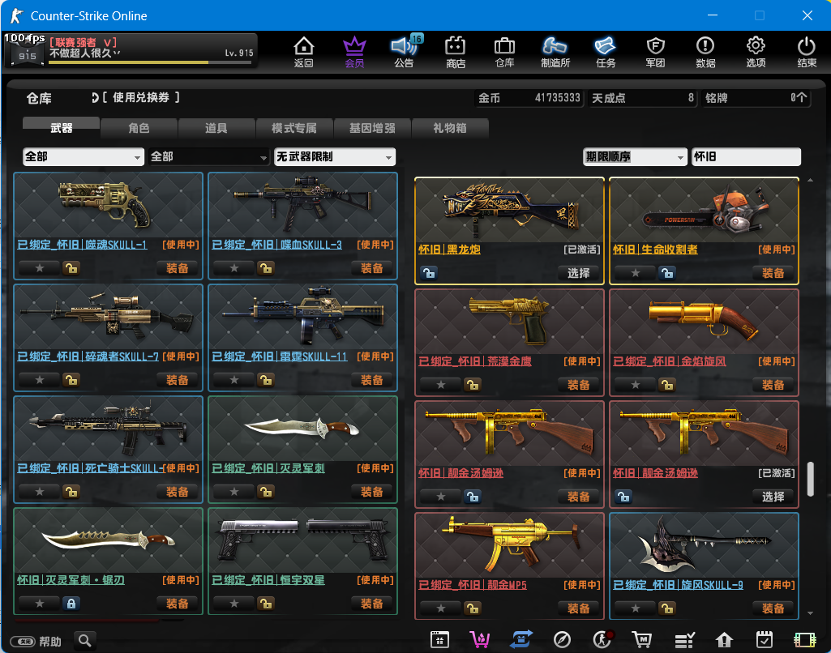Click 装备 for 靓金MP5

tap(578, 609)
